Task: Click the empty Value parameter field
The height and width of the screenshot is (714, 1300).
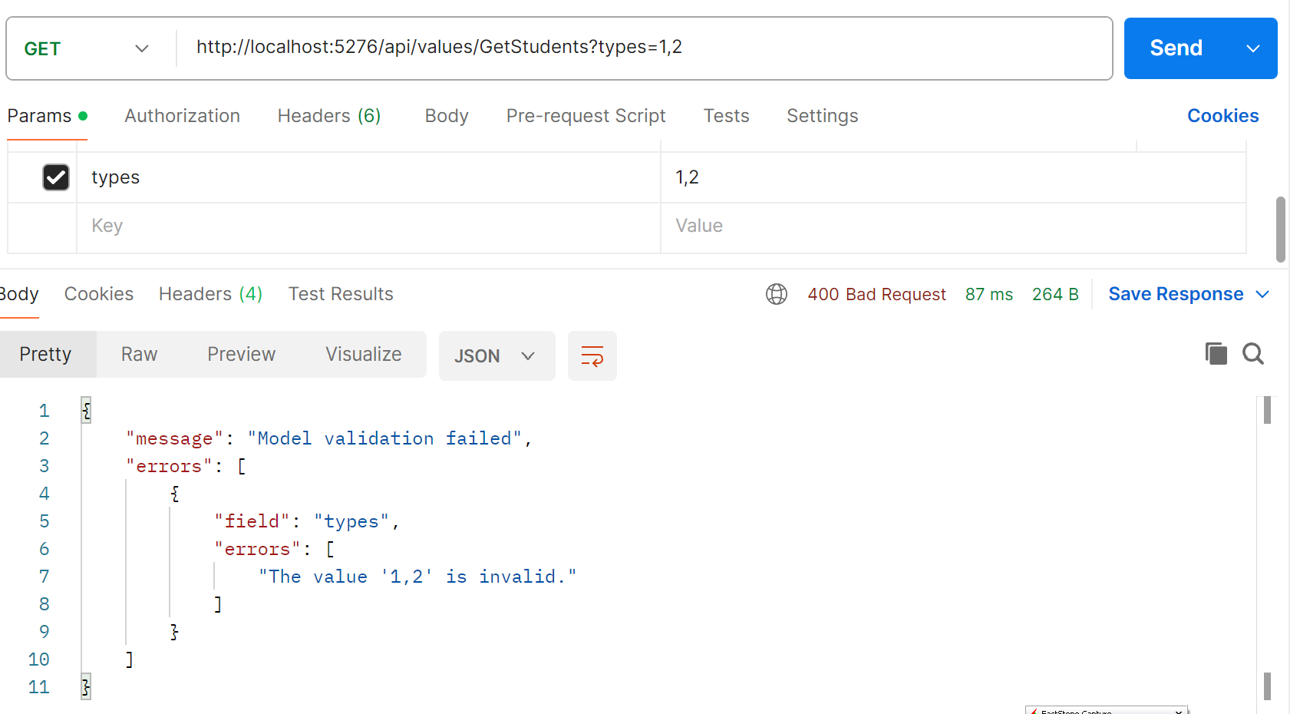Action: 953,226
